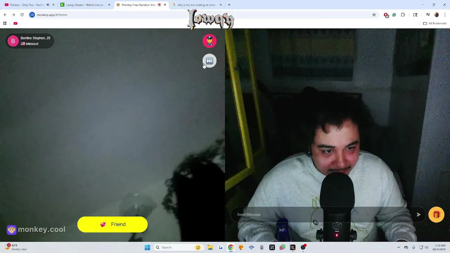Switch to the Lowqy Stream tab

pos(84,5)
